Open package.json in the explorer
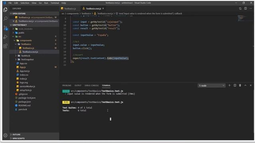The width and height of the screenshot is (255, 143). click(x=34, y=102)
